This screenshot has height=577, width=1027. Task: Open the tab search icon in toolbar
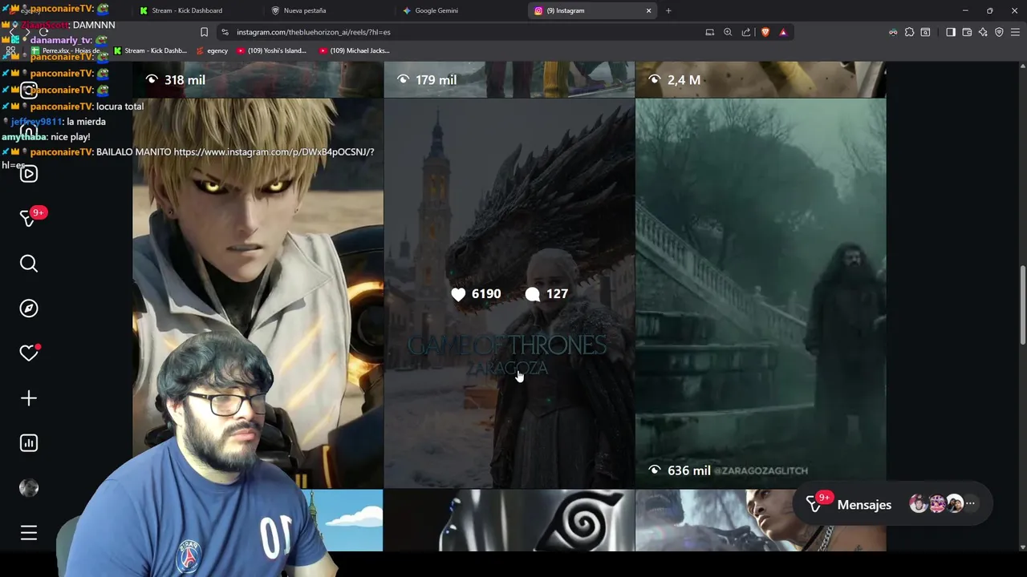point(925,32)
